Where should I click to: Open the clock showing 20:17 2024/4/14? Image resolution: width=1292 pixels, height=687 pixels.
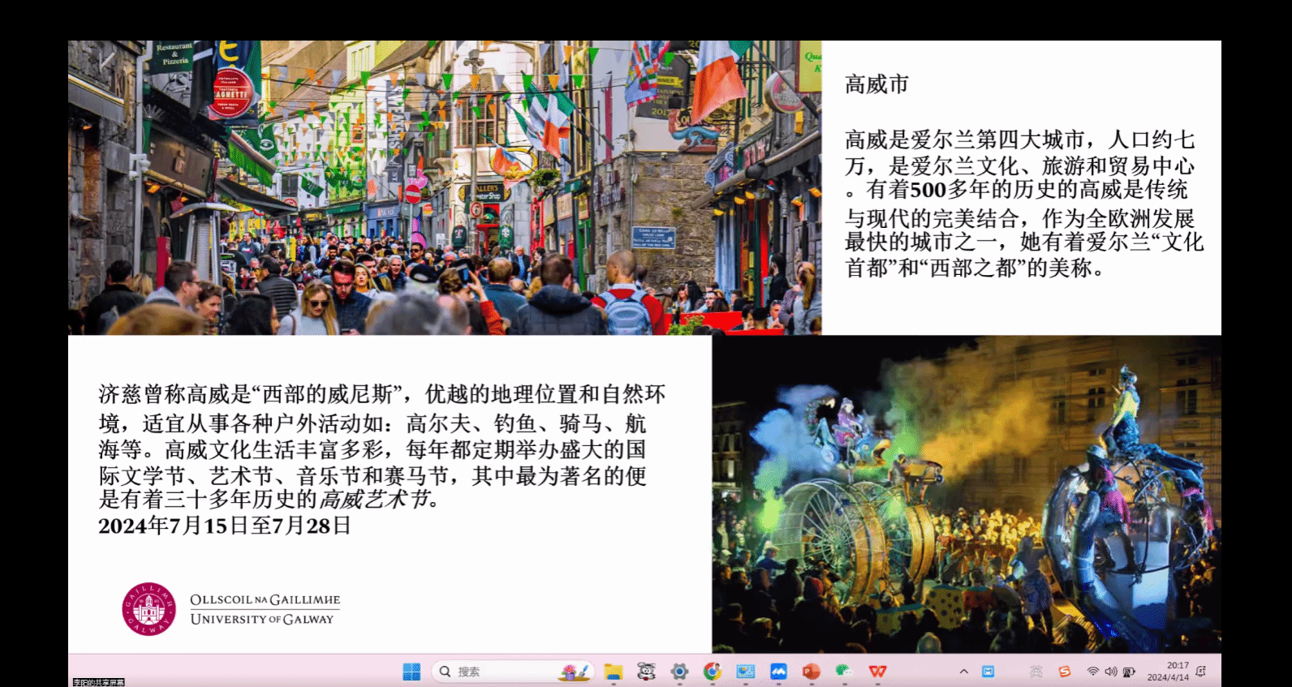click(1168, 672)
